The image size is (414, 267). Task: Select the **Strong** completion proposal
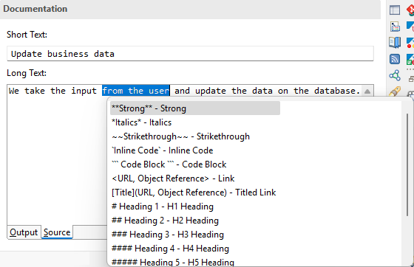(x=195, y=108)
